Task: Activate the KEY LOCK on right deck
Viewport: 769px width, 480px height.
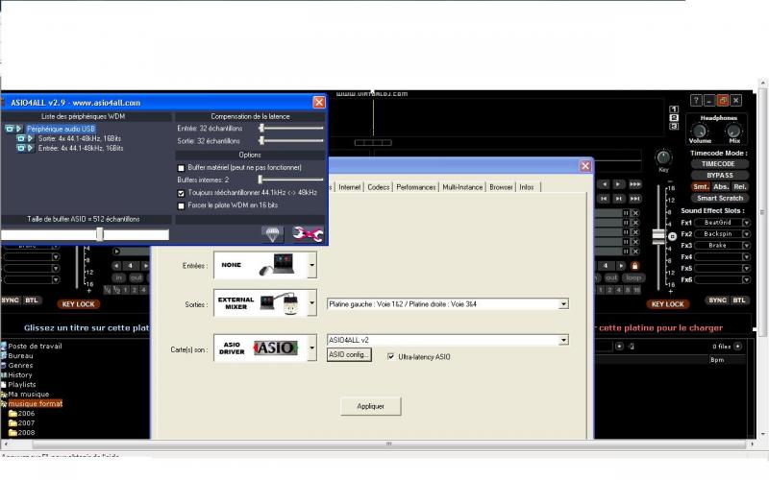Action: point(667,304)
